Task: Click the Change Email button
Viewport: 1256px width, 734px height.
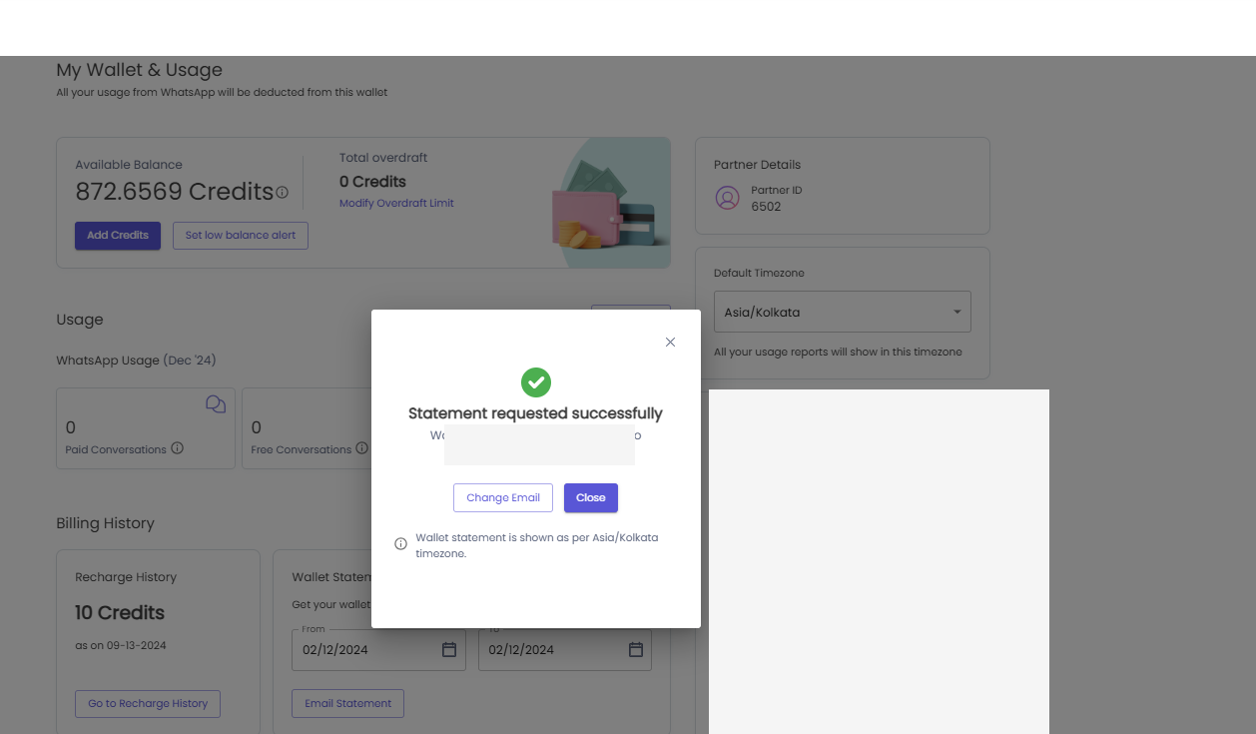Action: click(503, 497)
